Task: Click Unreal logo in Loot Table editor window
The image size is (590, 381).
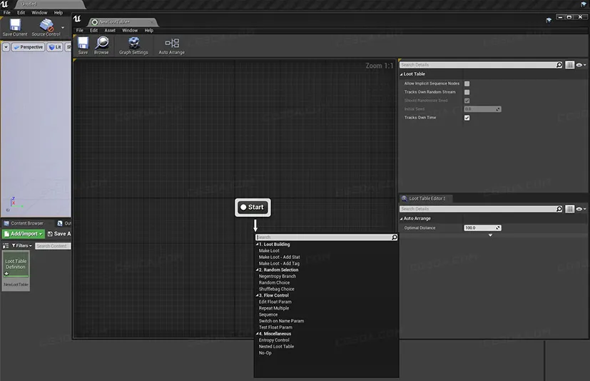Action: [77, 19]
